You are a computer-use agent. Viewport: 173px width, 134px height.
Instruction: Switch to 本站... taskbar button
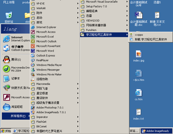point(135,131)
